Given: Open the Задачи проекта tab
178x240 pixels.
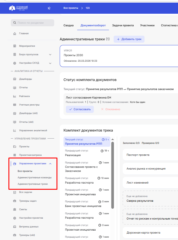Looking at the screenshot, I should click(122, 25).
